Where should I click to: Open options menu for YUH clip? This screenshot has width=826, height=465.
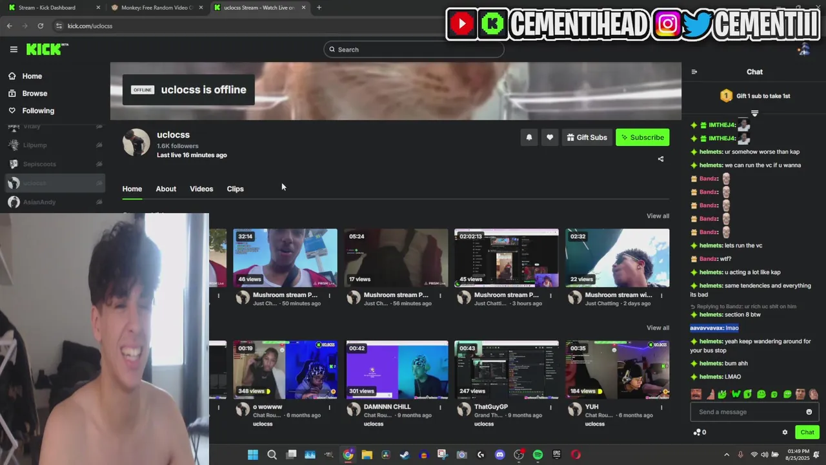(662, 408)
